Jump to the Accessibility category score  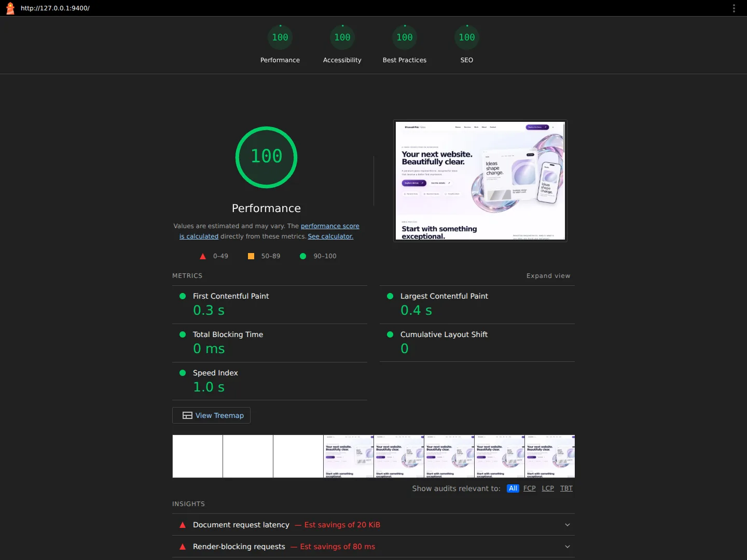tap(342, 45)
